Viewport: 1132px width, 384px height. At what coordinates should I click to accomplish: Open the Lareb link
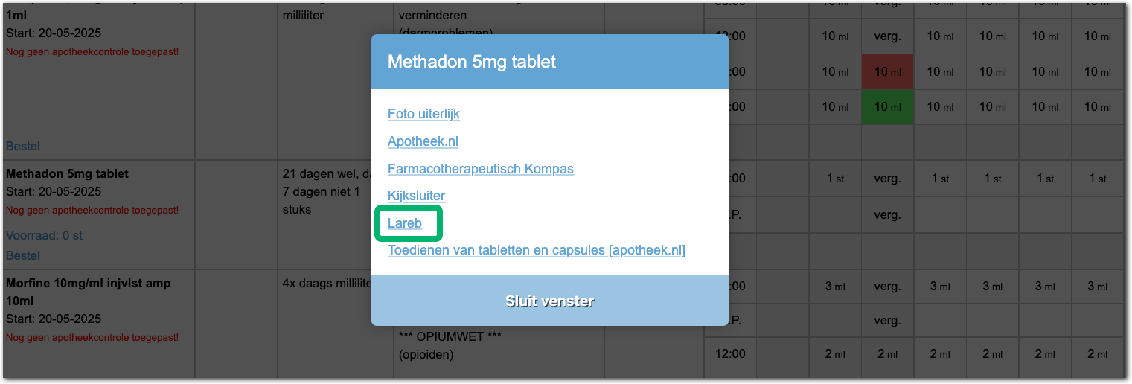[405, 223]
